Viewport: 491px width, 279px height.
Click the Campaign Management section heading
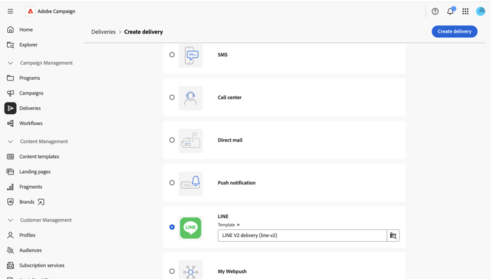tap(46, 63)
